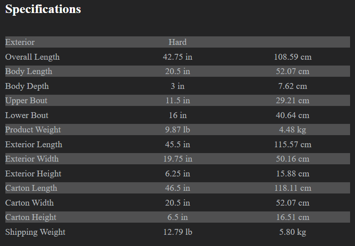Click the Specifications heading

(43, 9)
